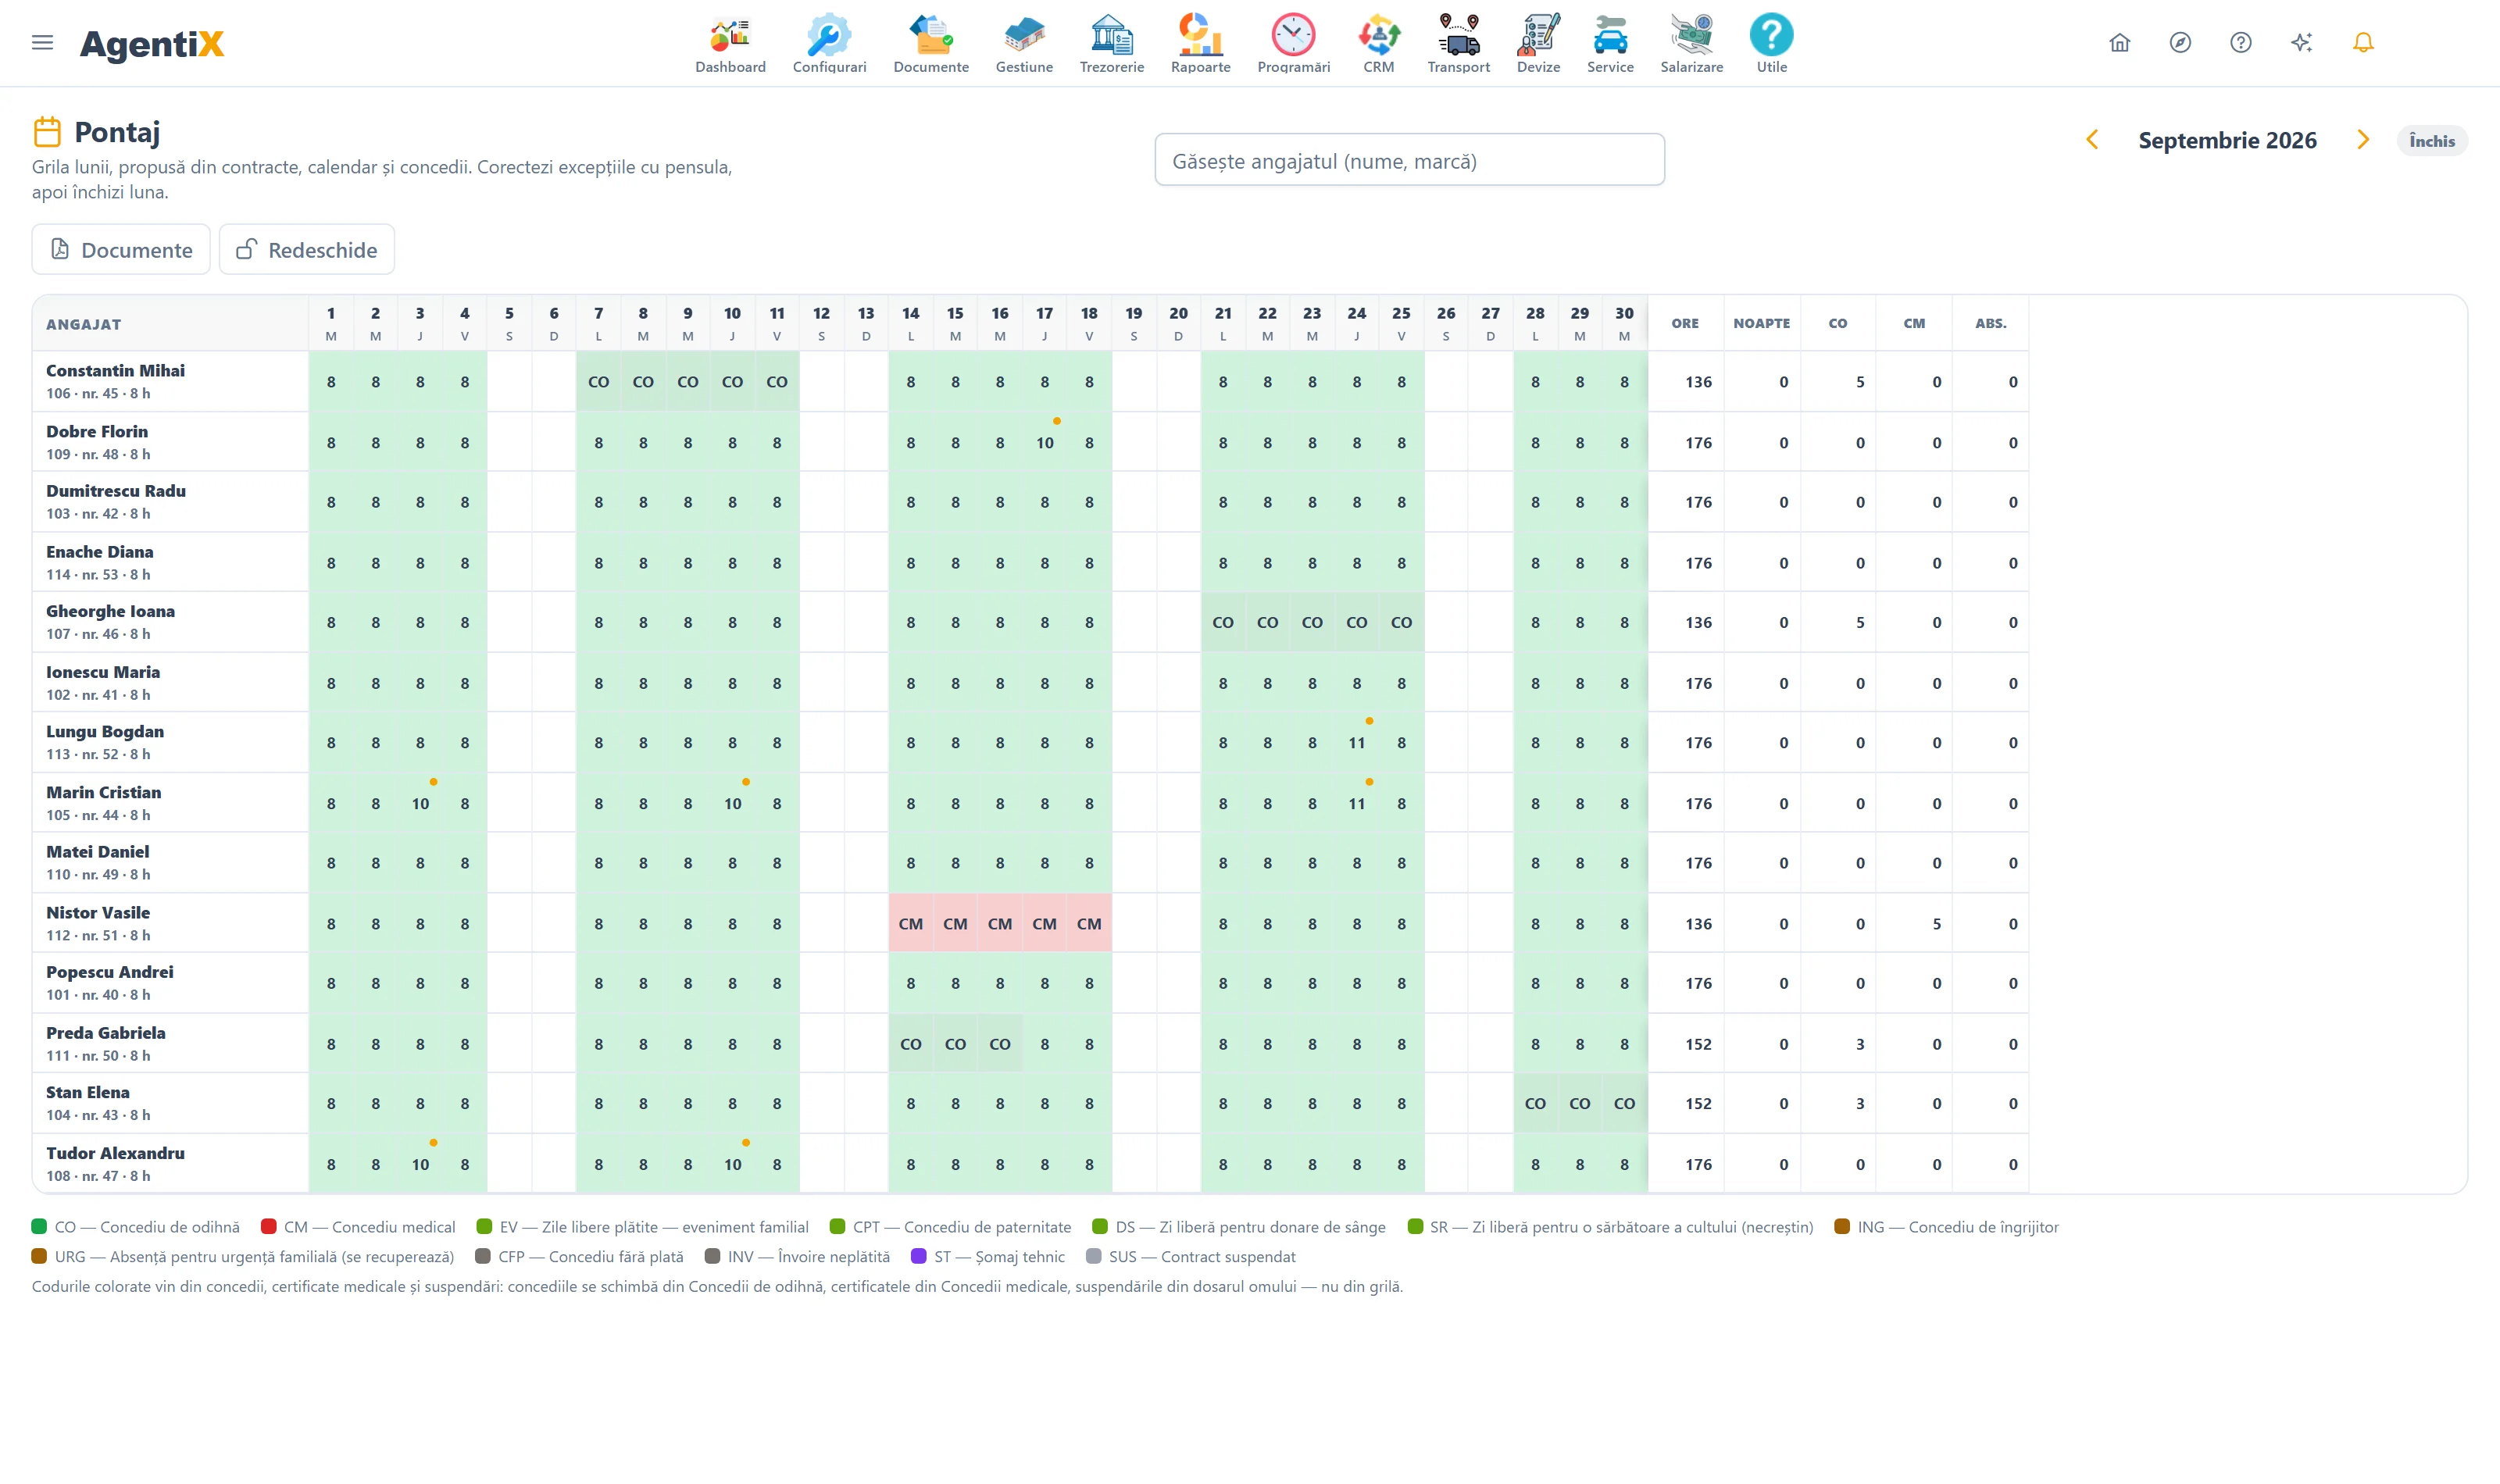Open the Salarizare module icon

(x=1691, y=34)
